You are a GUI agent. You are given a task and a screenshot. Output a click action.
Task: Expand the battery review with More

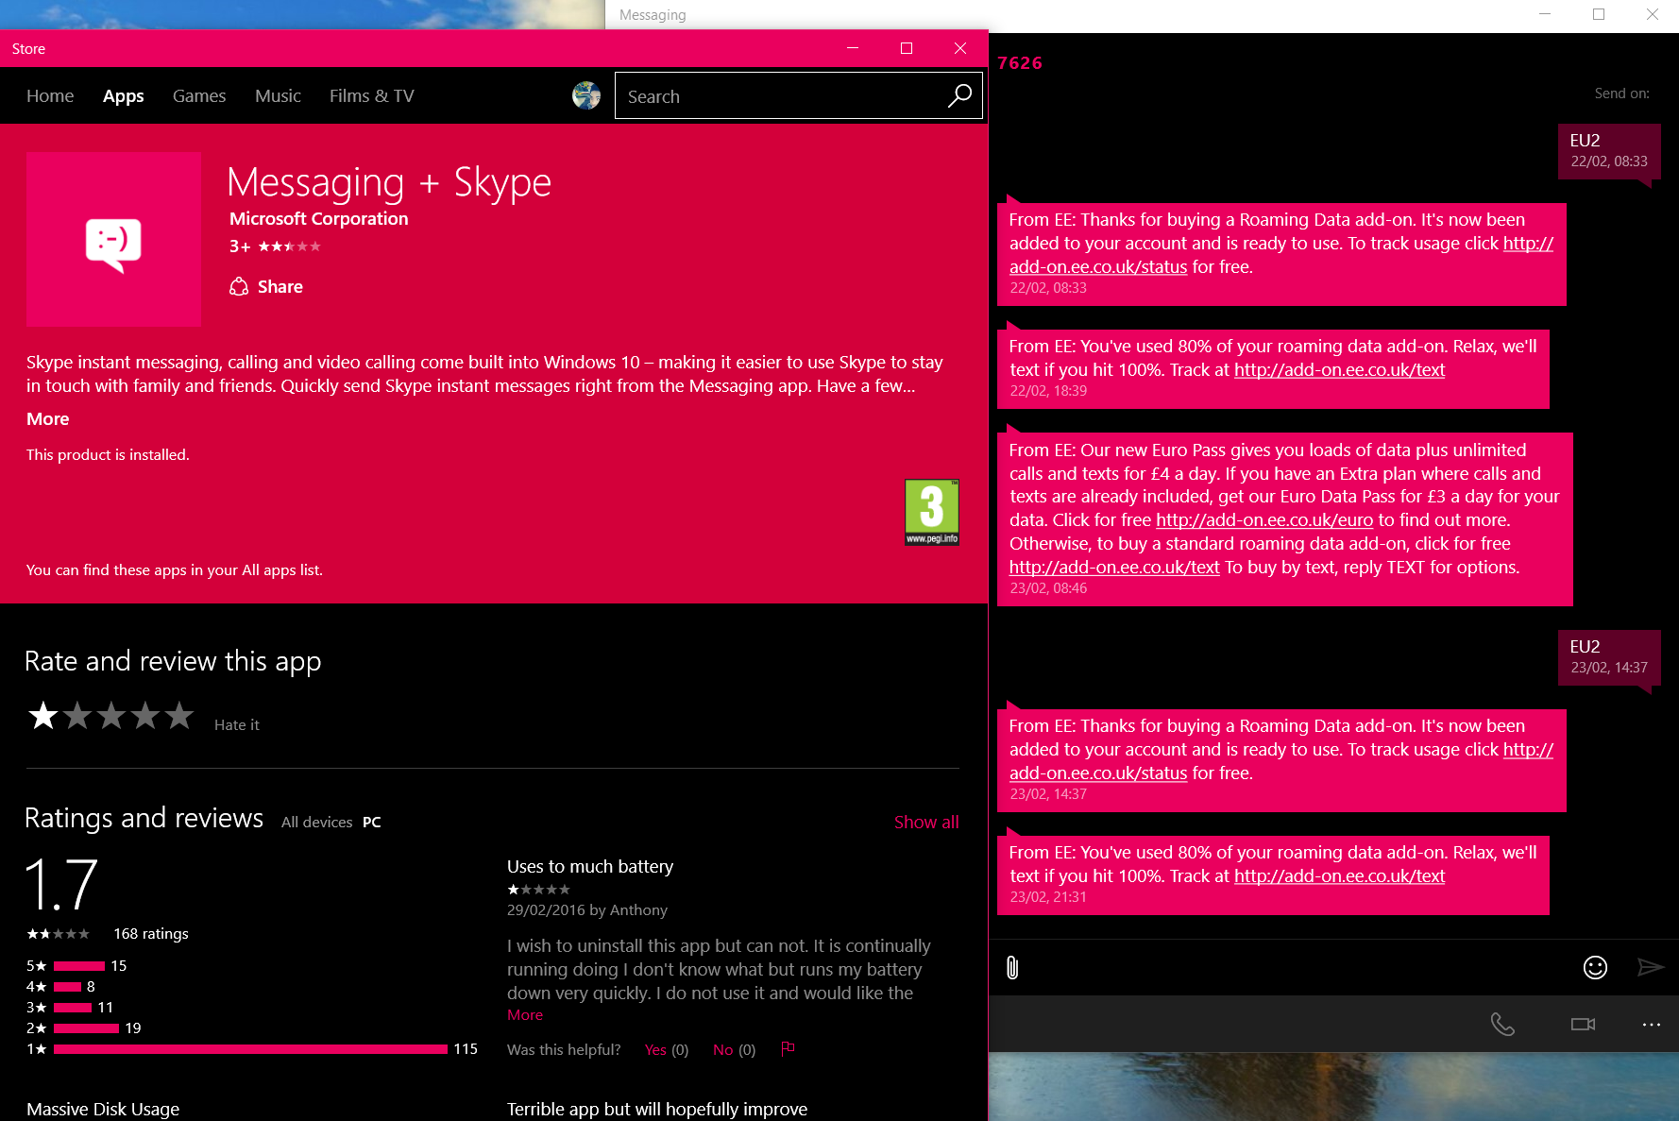pyautogui.click(x=525, y=1014)
